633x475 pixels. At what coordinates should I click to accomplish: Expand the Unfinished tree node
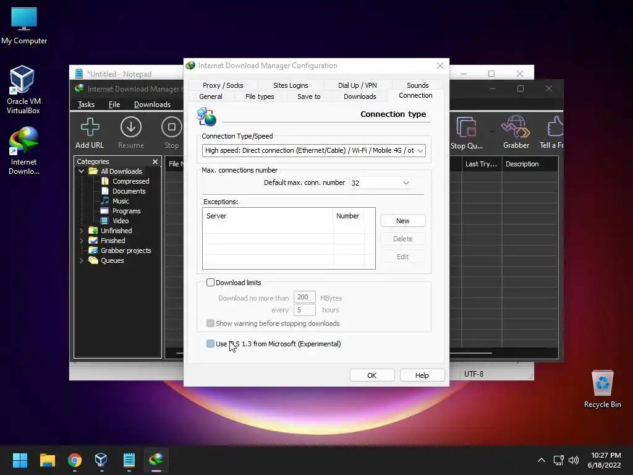pos(82,231)
